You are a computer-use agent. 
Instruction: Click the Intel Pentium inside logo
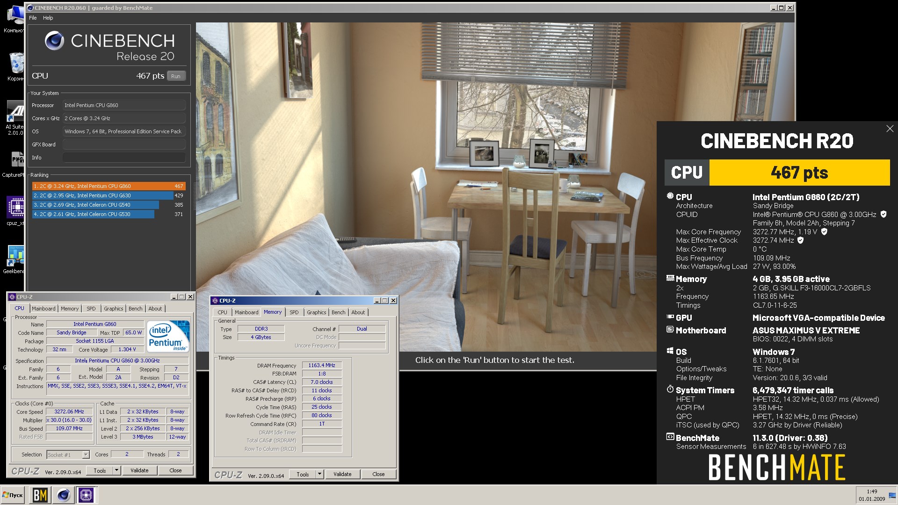click(168, 336)
